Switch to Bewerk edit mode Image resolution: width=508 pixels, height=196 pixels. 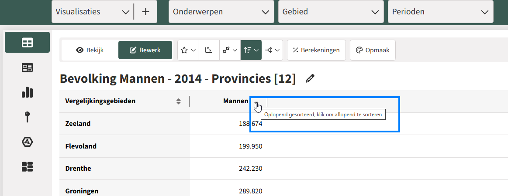coord(145,50)
